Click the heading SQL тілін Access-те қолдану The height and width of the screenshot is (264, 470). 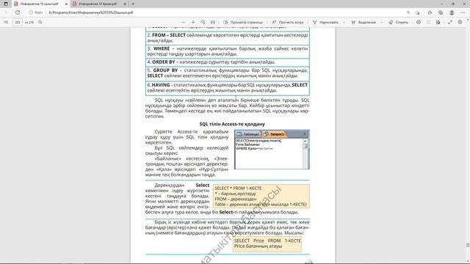click(232, 124)
